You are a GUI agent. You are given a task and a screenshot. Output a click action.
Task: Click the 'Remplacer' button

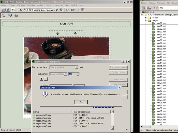pos(118,80)
